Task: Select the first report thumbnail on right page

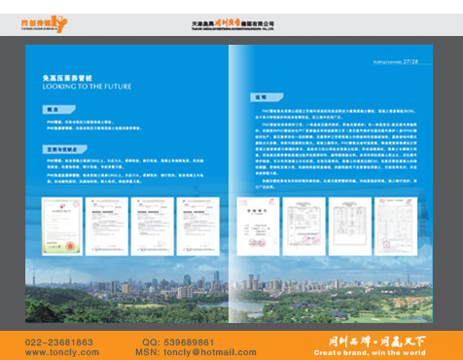Action: pyautogui.click(x=258, y=227)
